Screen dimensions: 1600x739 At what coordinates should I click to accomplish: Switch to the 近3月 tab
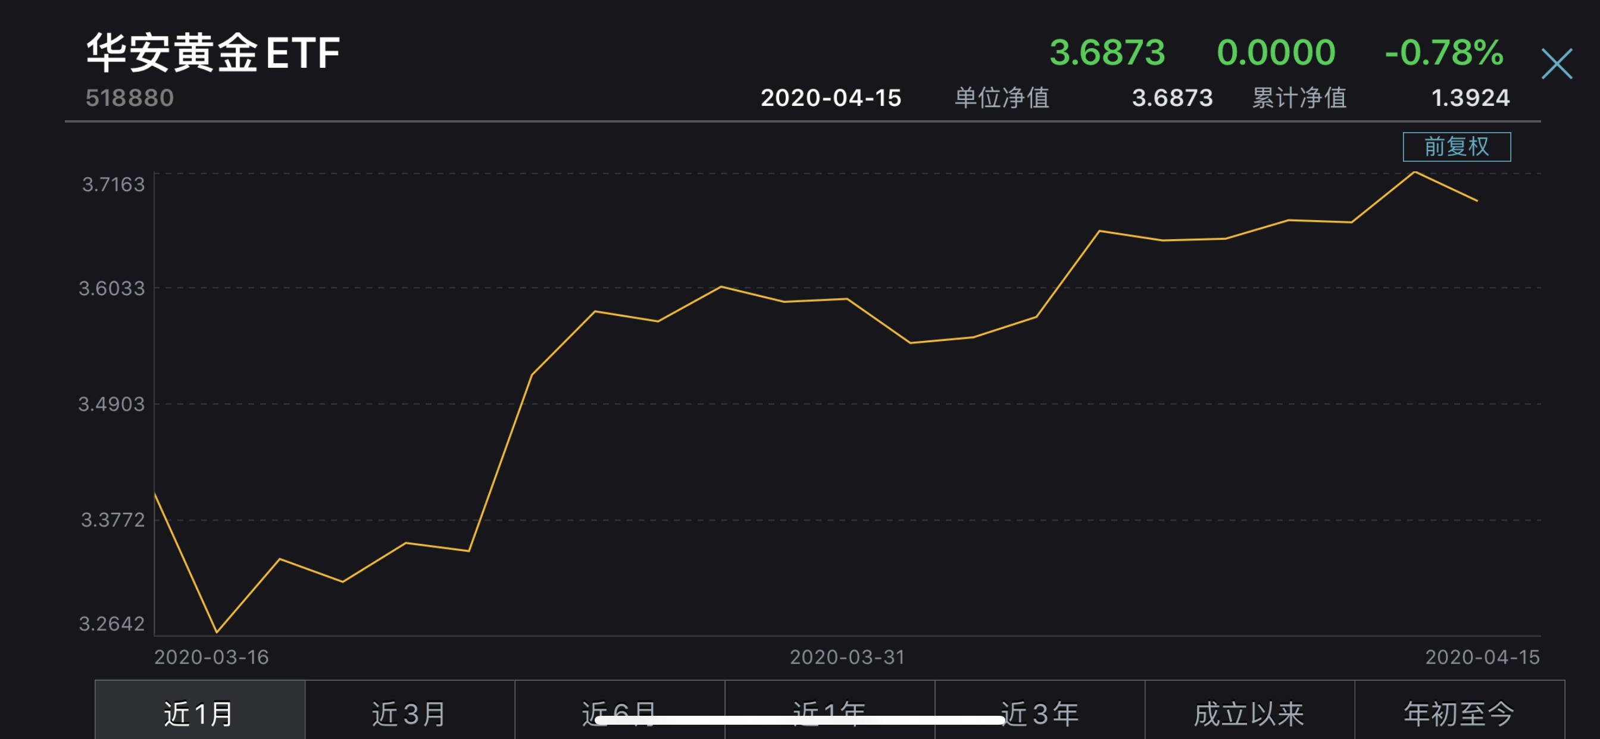pos(410,711)
